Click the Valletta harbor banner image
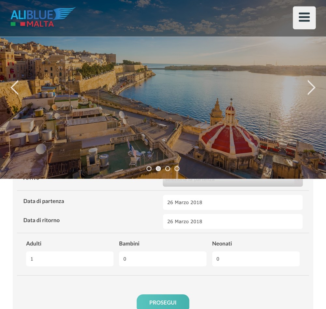The height and width of the screenshot is (309, 326). coord(163,108)
